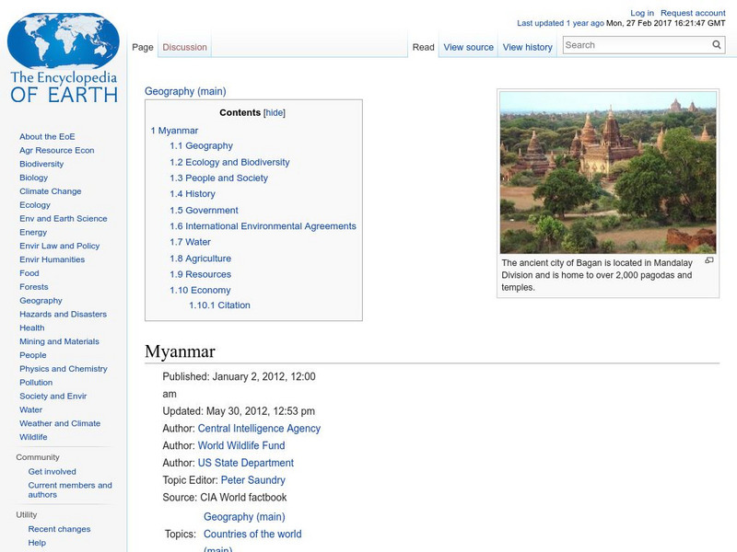
Task: Click the search magnifier icon
Action: pyautogui.click(x=716, y=43)
